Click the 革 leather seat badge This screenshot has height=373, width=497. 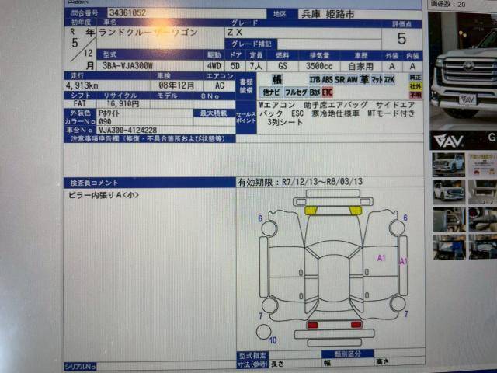pyautogui.click(x=365, y=79)
